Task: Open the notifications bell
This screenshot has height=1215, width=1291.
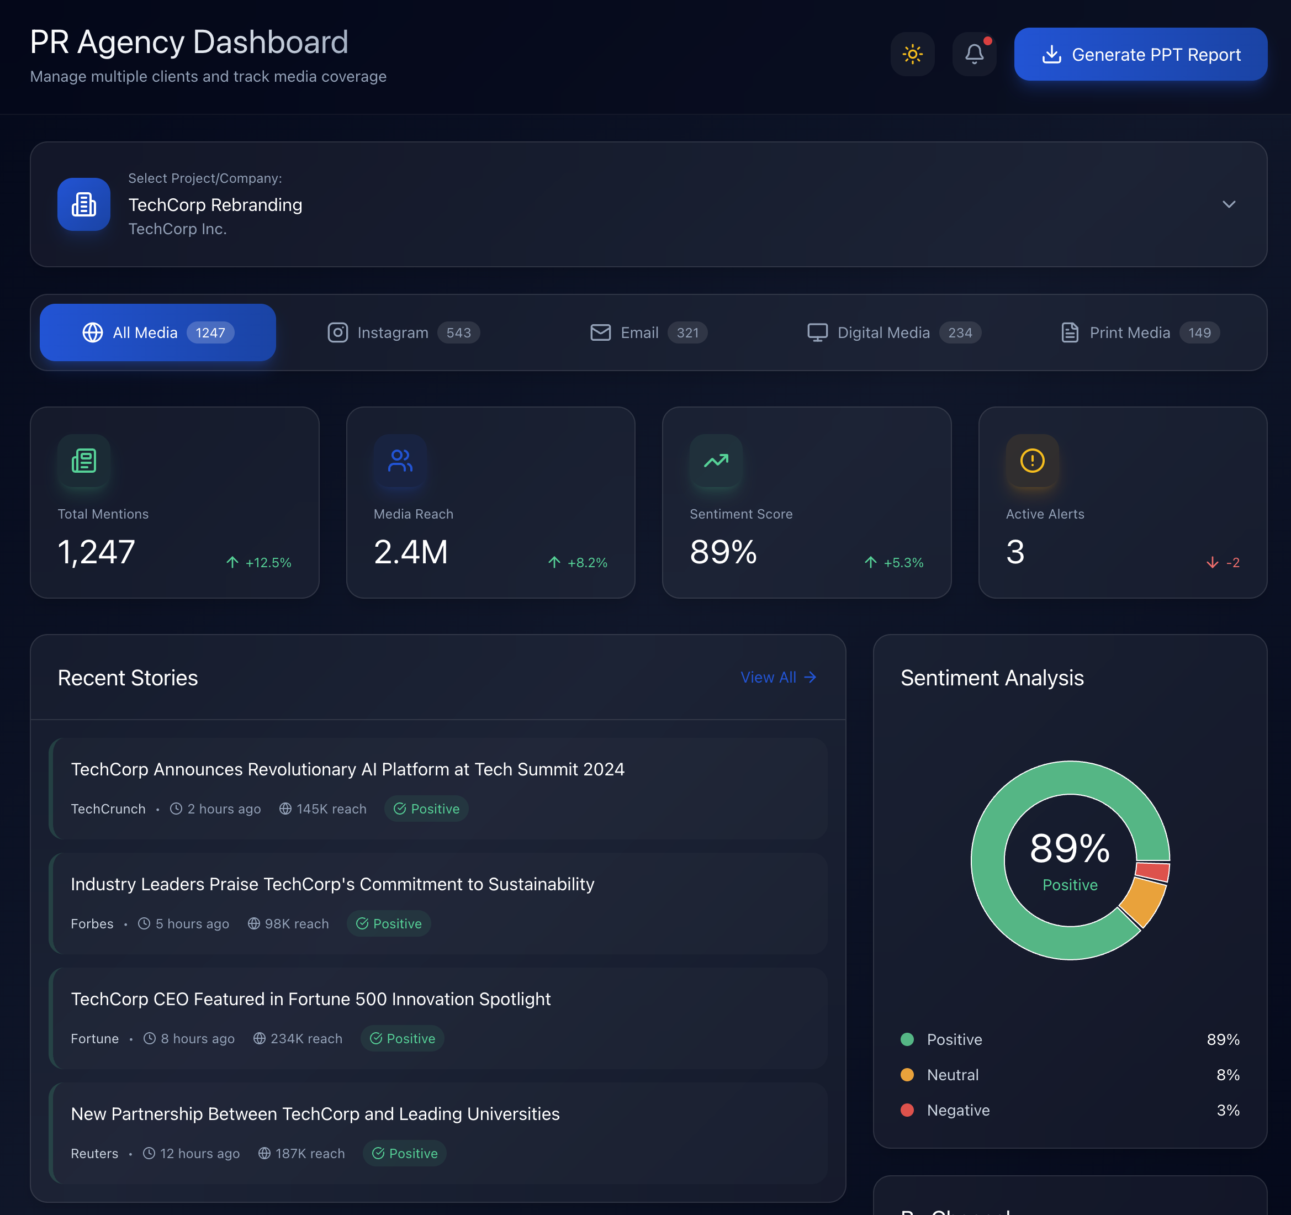Action: tap(973, 55)
